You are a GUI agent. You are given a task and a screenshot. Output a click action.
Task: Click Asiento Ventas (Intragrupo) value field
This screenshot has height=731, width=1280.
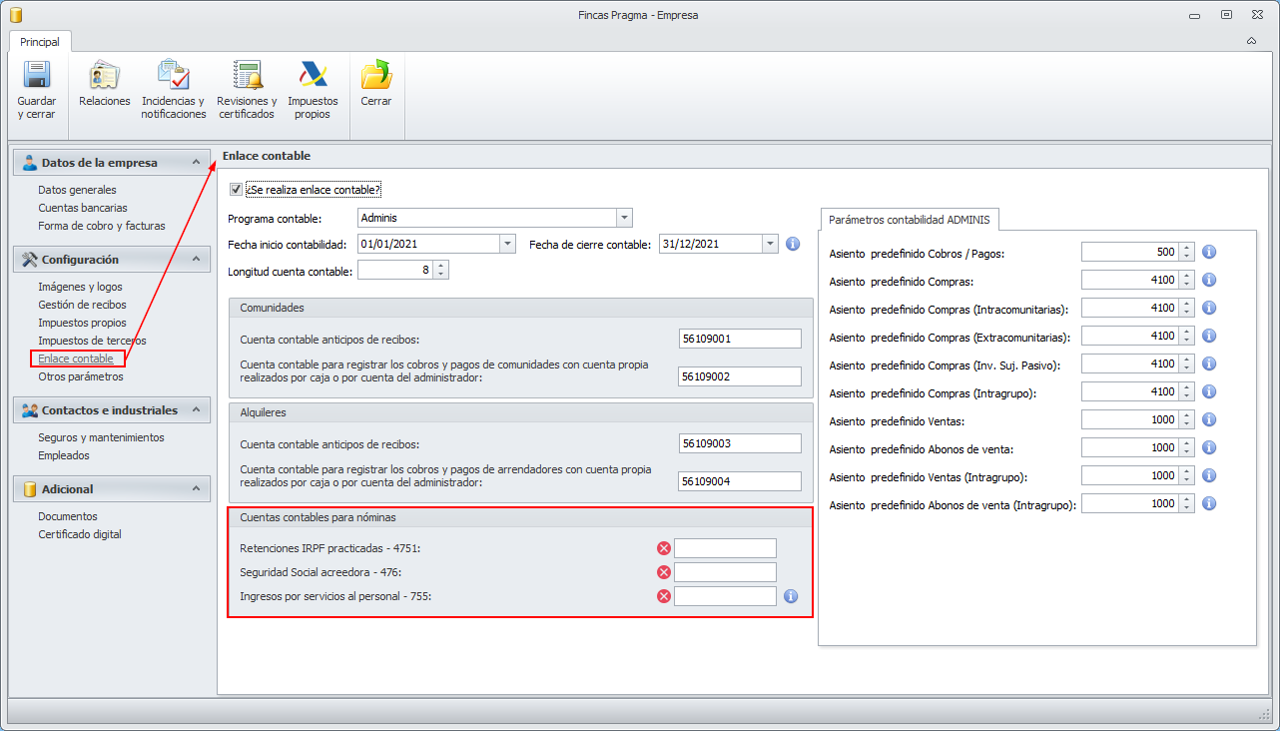click(x=1130, y=475)
